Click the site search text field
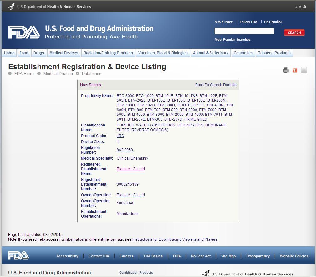316x277 pixels. [244, 31]
